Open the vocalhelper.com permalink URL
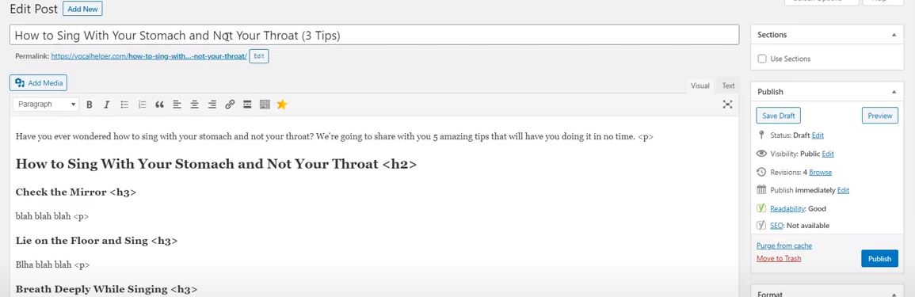The width and height of the screenshot is (915, 297). (150, 57)
